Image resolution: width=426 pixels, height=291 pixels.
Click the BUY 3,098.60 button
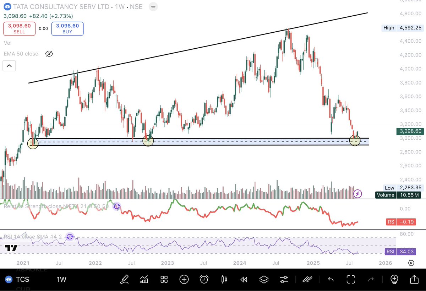tap(67, 28)
